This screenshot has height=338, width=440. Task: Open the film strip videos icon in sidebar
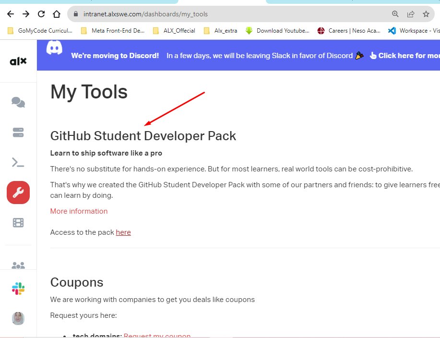[x=18, y=222]
